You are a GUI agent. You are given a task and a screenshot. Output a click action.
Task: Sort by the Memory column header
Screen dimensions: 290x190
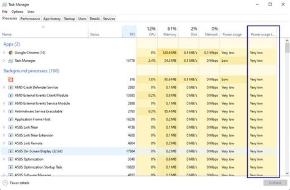coord(168,31)
